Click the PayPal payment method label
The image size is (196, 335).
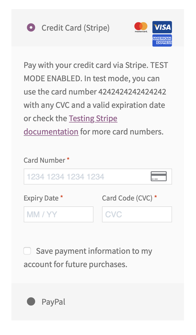pyautogui.click(x=53, y=302)
